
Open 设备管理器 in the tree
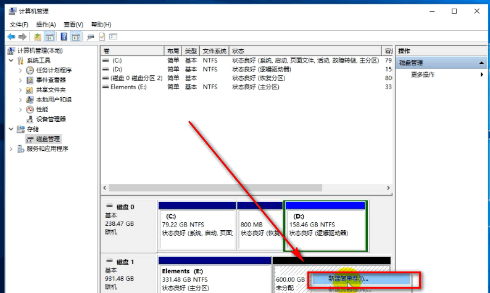point(51,119)
